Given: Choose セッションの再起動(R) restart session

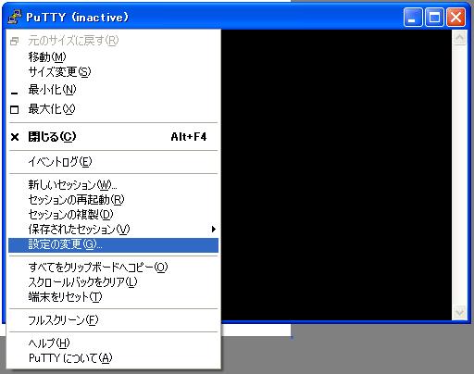Looking at the screenshot, I should point(113,200).
